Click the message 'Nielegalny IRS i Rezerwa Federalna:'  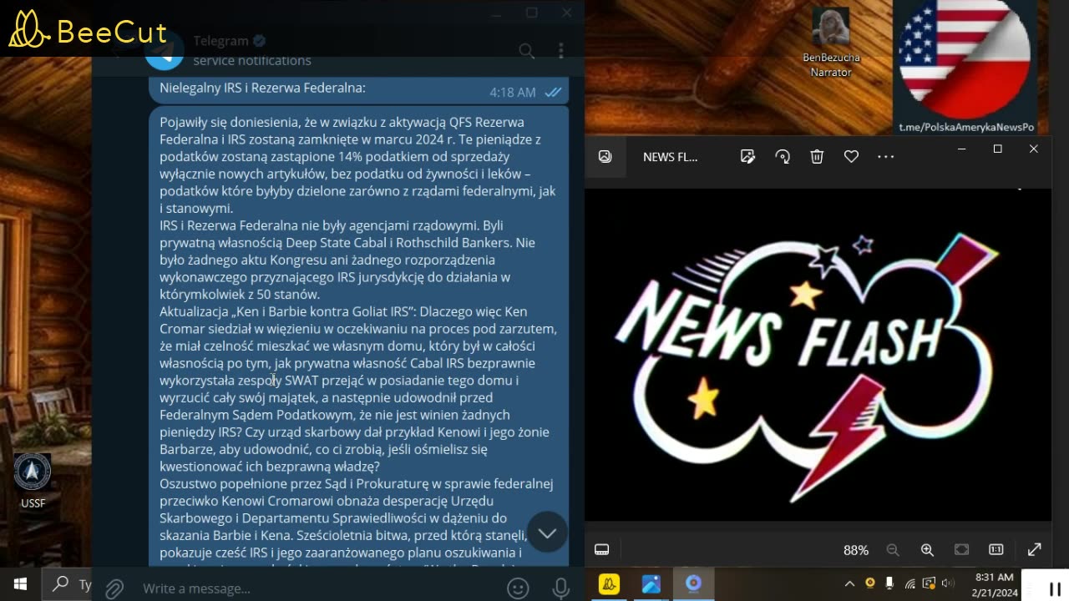[263, 88]
